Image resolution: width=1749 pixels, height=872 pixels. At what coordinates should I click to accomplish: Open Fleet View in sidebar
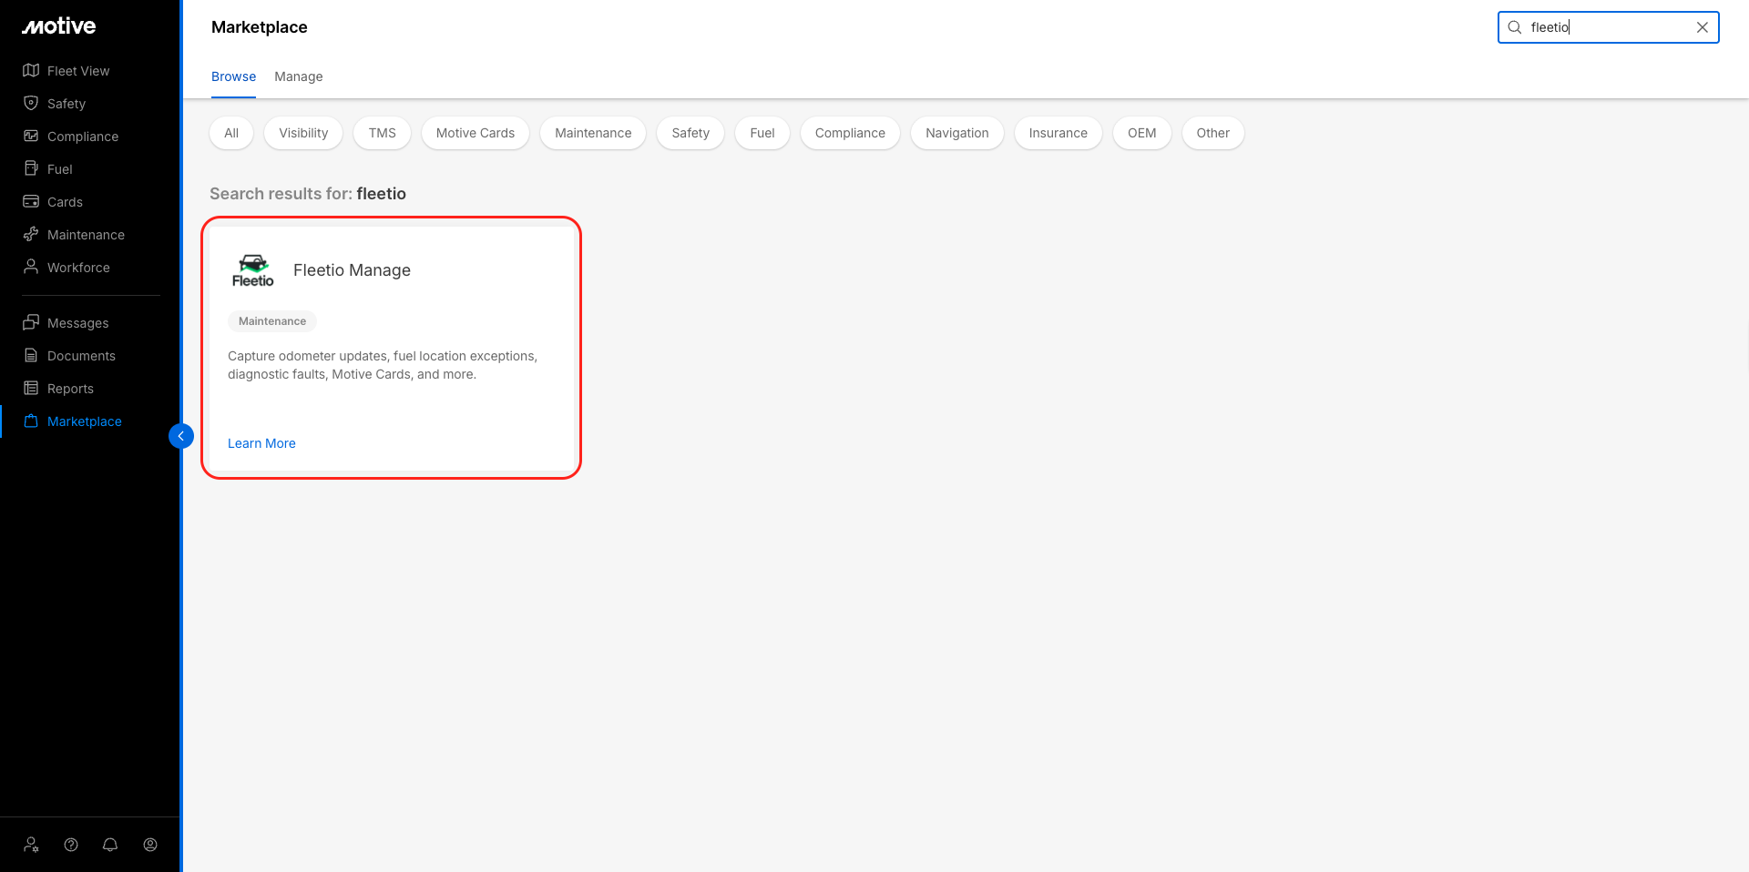(78, 71)
